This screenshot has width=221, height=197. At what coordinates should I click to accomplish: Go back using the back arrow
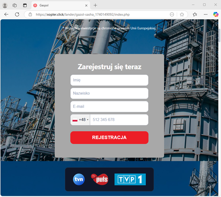6,14
